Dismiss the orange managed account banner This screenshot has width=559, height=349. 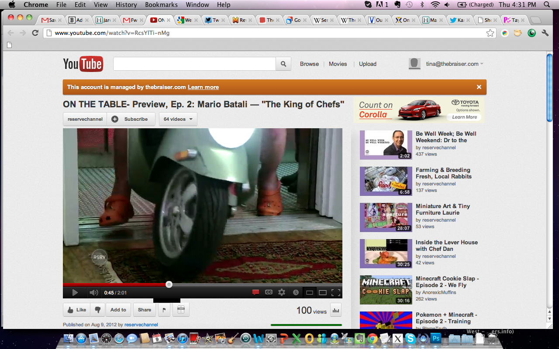pos(479,87)
